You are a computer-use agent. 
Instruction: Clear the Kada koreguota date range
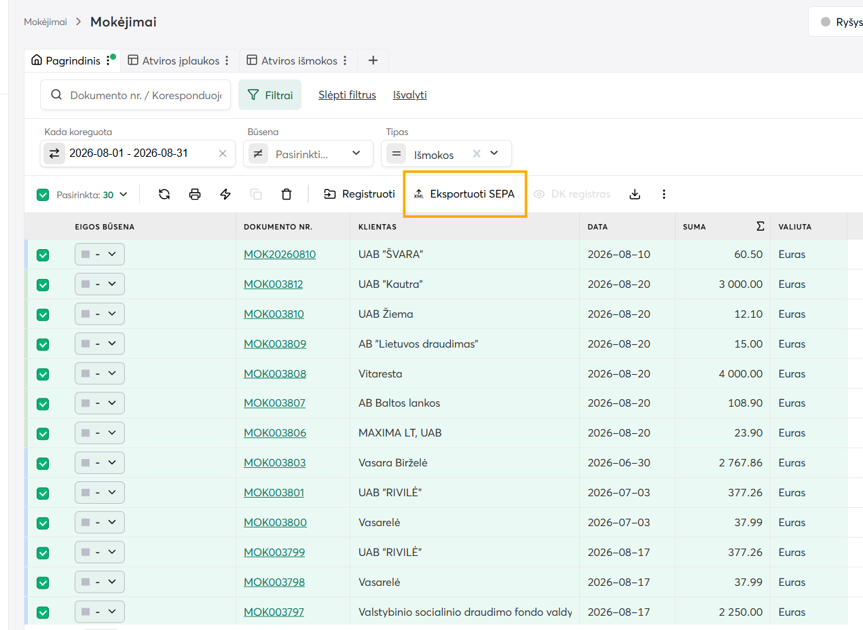click(x=222, y=153)
